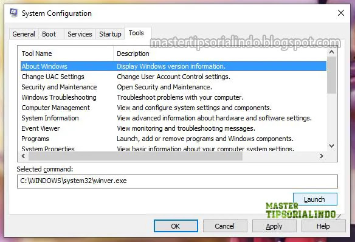
Task: Launch the selected tool
Action: pyautogui.click(x=315, y=199)
